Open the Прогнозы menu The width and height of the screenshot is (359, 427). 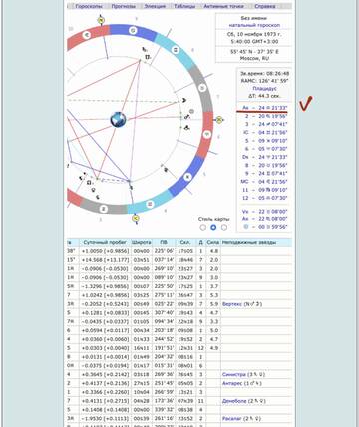click(124, 6)
